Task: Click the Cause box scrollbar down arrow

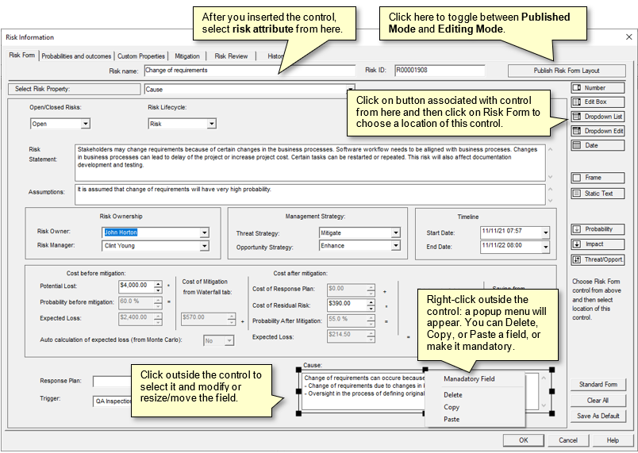Action: coord(544,405)
